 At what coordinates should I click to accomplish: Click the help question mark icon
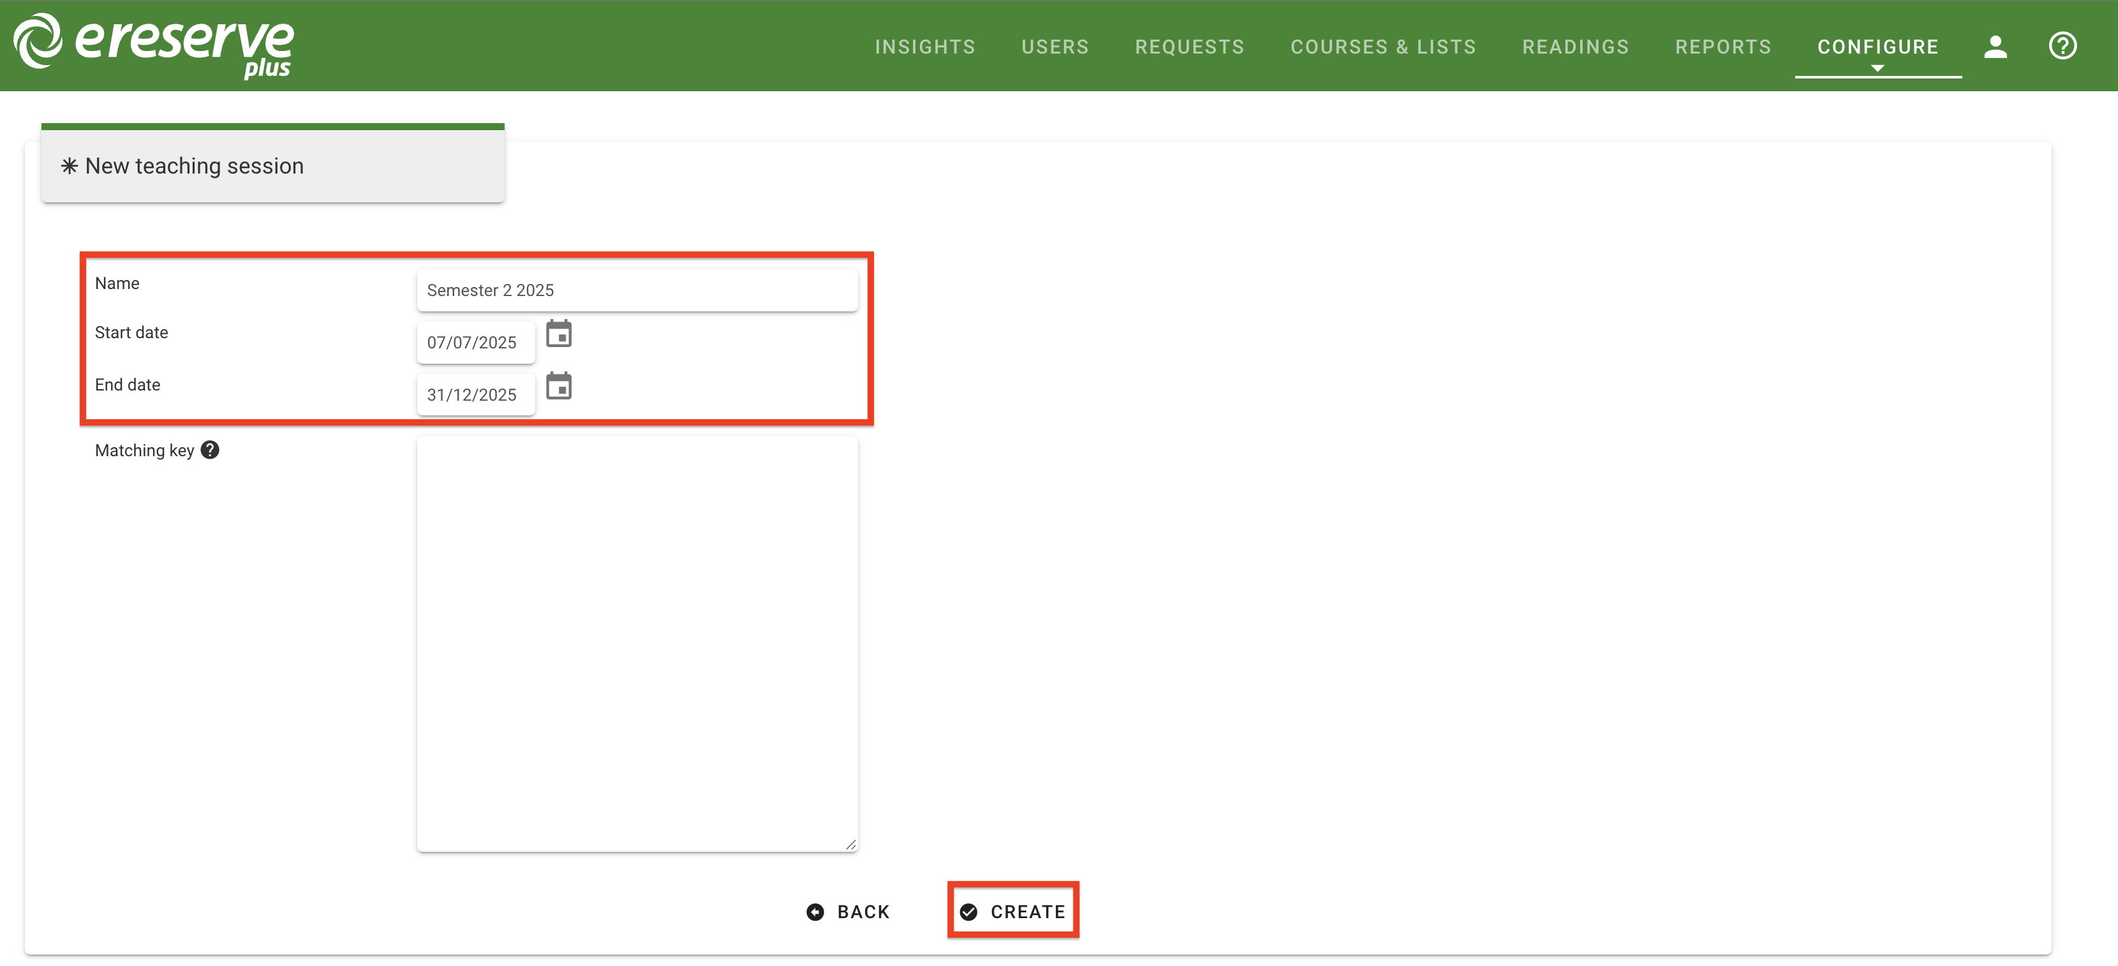[2062, 46]
